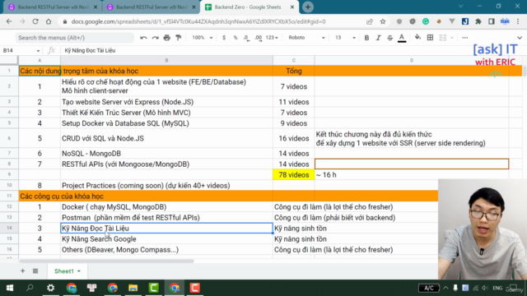Collapse the toolbar header chevron
The height and width of the screenshot is (296, 527).
coord(520,38)
